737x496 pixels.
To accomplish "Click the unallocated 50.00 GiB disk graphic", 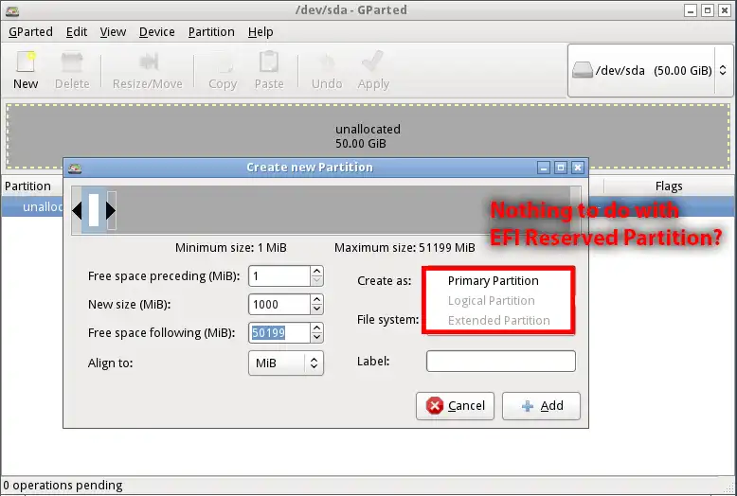I will [368, 135].
